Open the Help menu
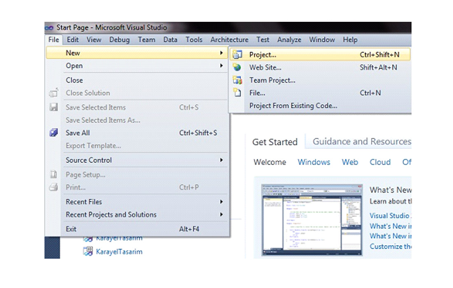 [350, 39]
